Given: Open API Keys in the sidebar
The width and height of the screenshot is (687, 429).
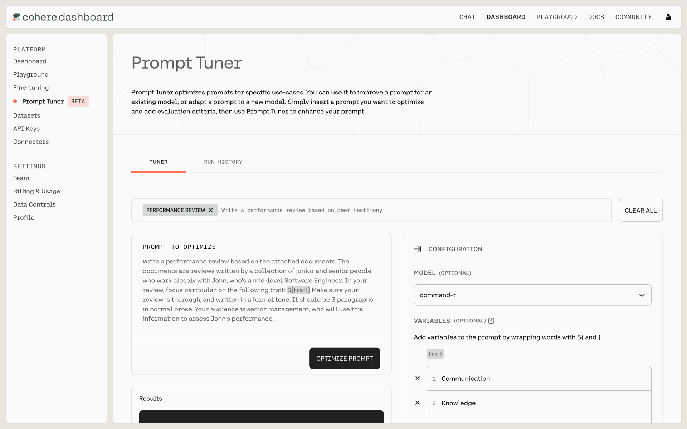Looking at the screenshot, I should 26,129.
